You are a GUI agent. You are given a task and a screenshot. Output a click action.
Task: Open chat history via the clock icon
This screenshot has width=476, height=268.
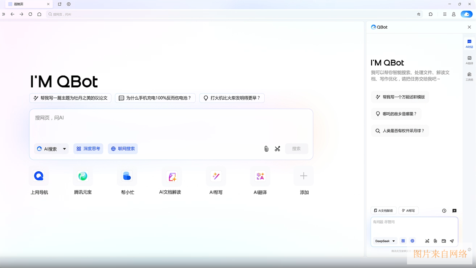(x=444, y=211)
